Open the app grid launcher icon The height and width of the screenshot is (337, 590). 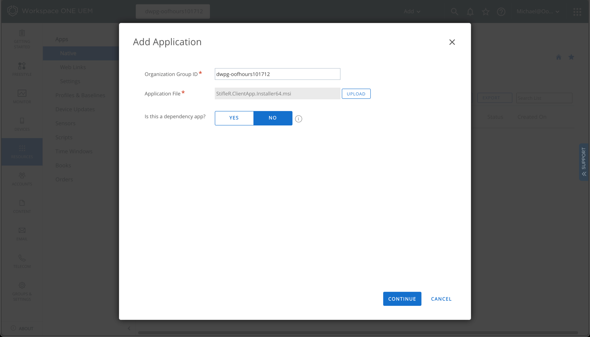click(x=577, y=12)
